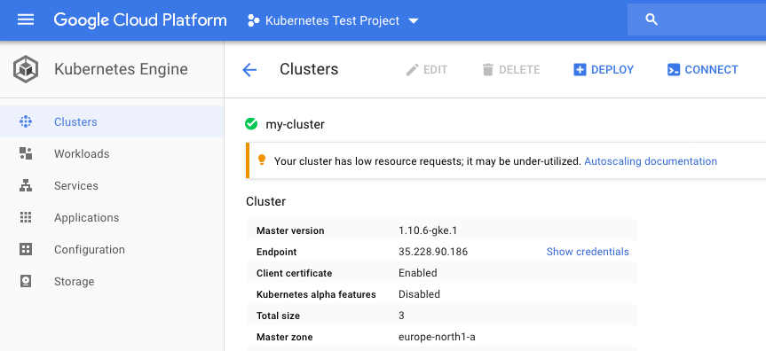Image resolution: width=766 pixels, height=351 pixels.
Task: Click the Clusters page title
Action: 309,69
